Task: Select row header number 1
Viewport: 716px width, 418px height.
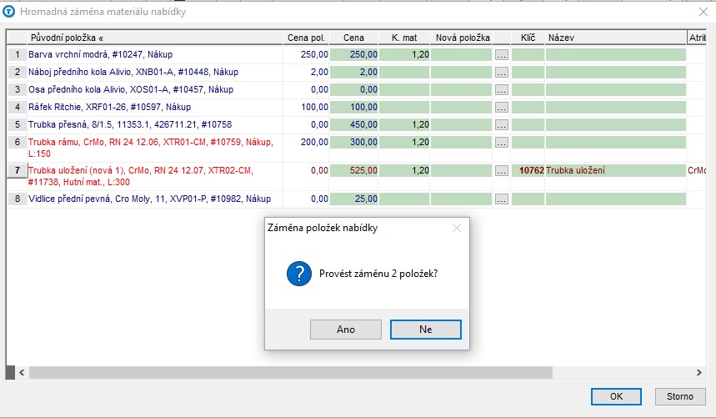Action: pyautogui.click(x=17, y=54)
